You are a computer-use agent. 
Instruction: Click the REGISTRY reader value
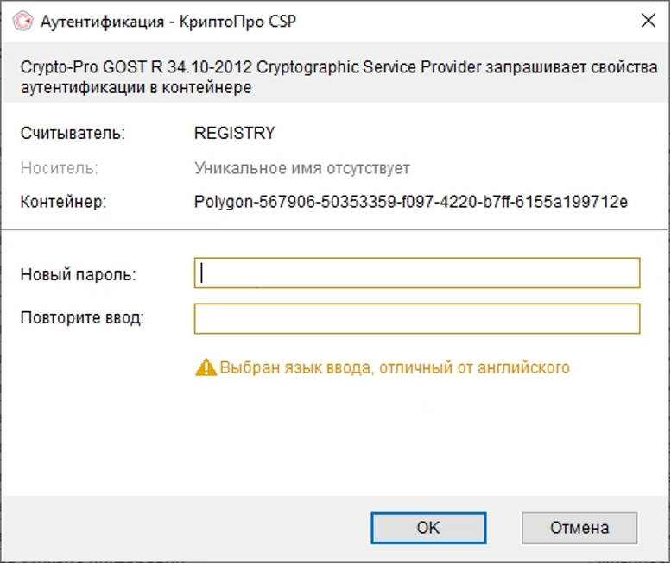(235, 134)
